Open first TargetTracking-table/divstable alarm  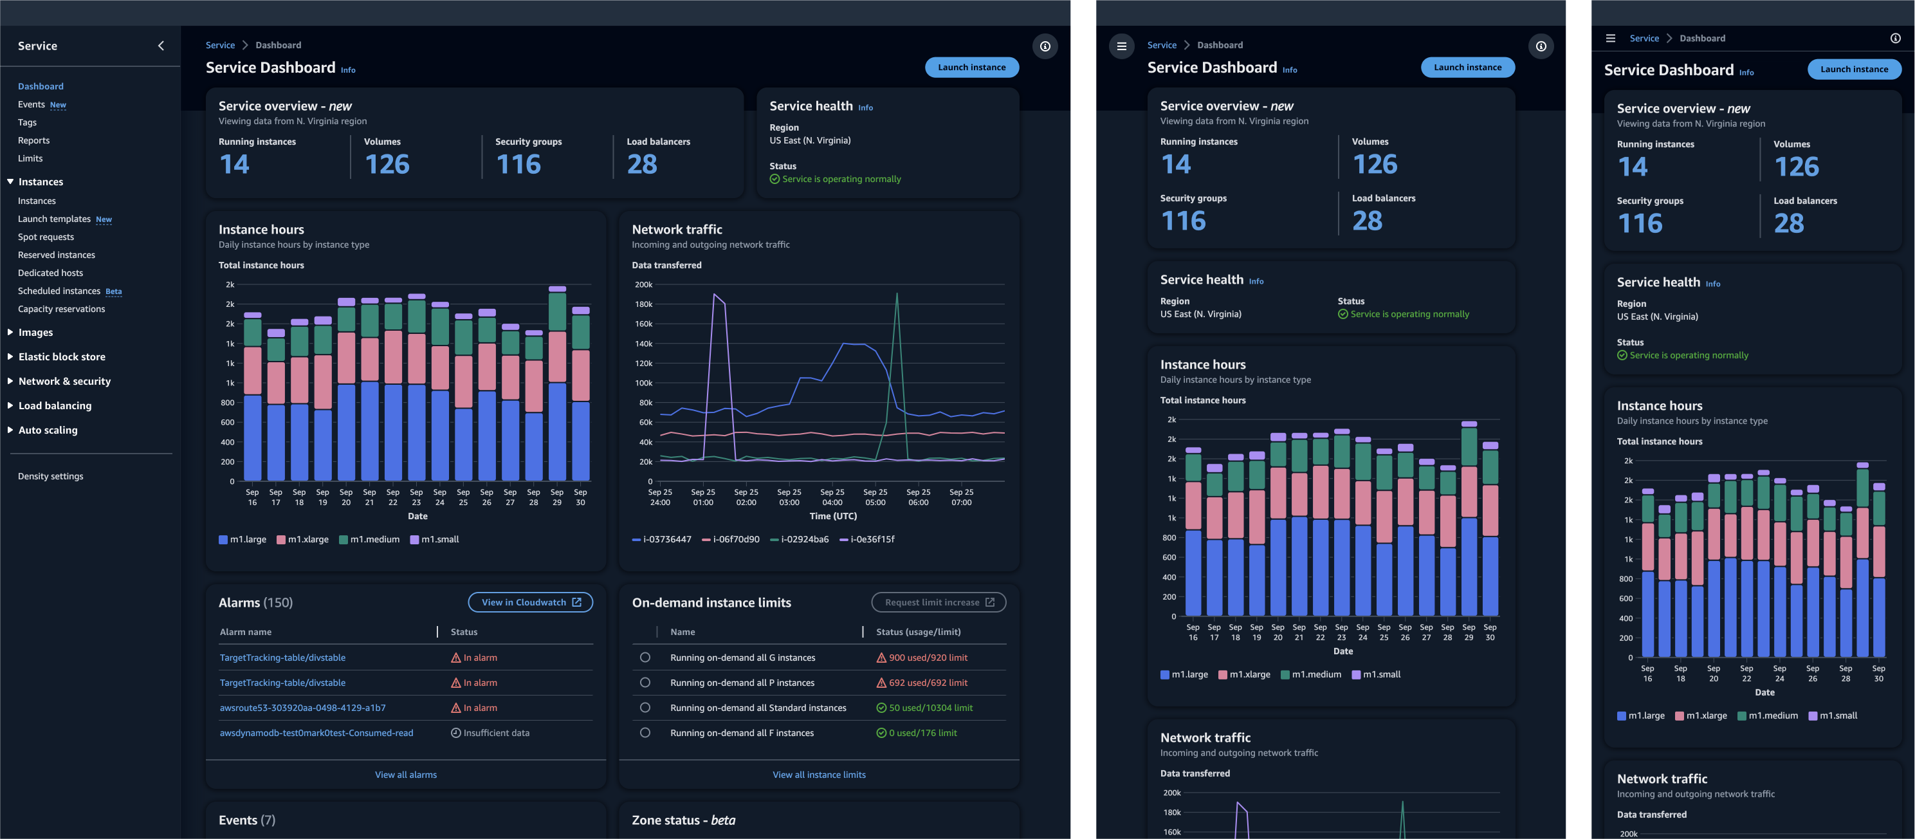(x=282, y=658)
